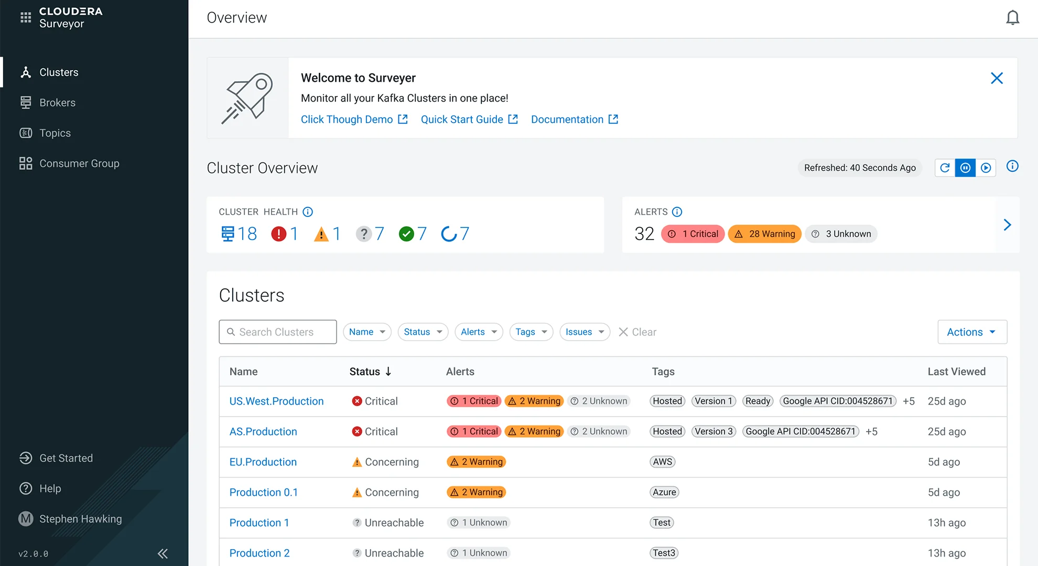The width and height of the screenshot is (1038, 566).
Task: Navigate to Topics via the sidebar icon
Action: pyautogui.click(x=26, y=133)
